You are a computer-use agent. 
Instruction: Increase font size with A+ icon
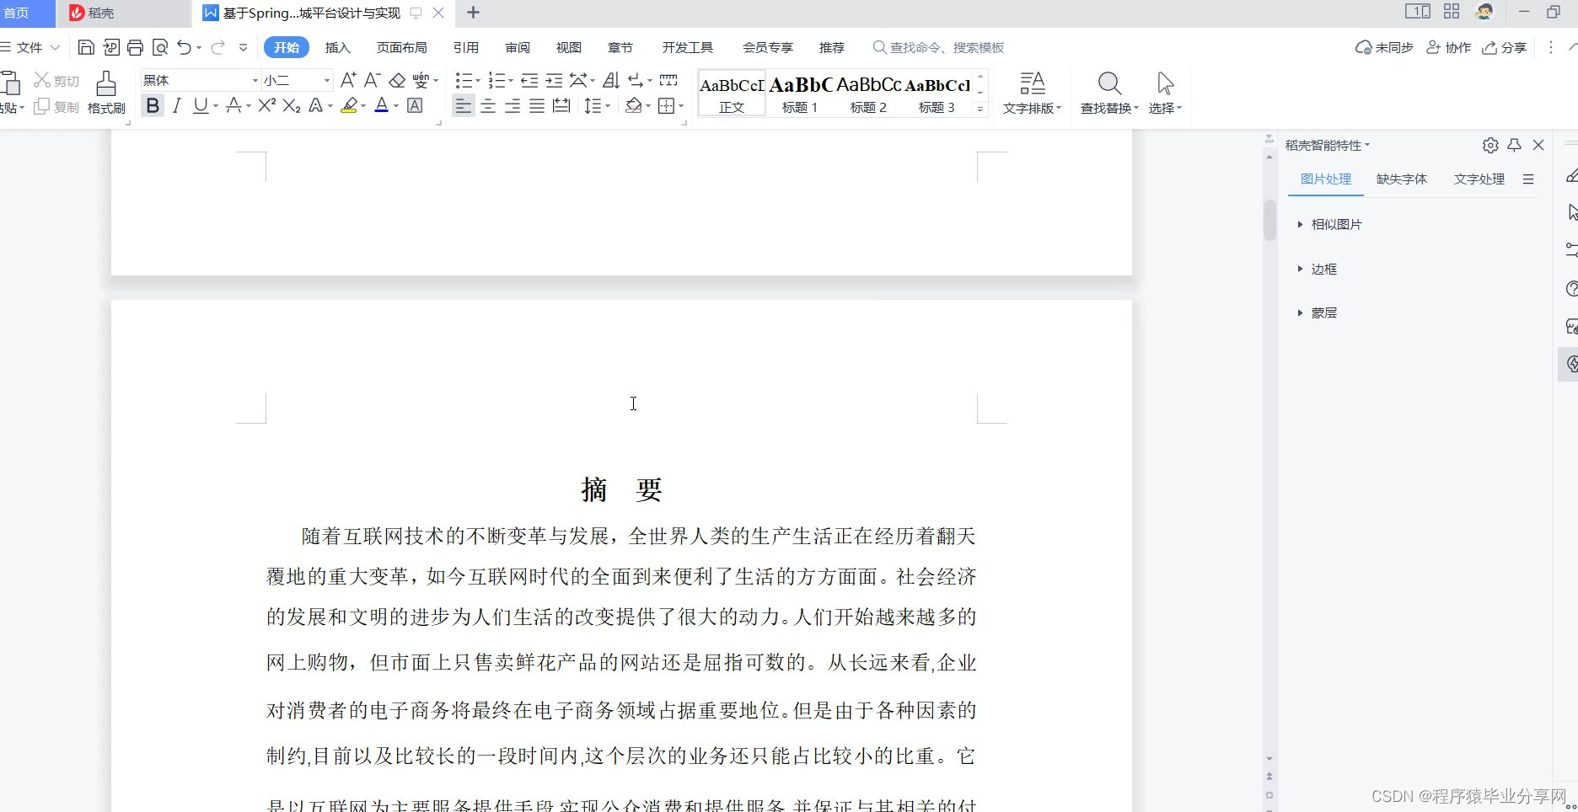click(x=348, y=80)
